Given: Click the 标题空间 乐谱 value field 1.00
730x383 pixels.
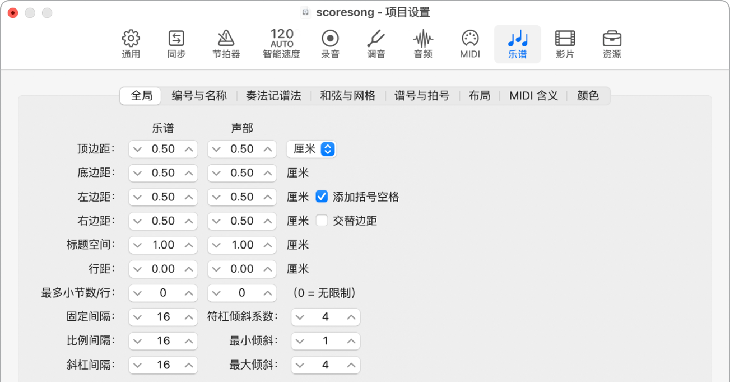Looking at the screenshot, I should coord(163,245).
